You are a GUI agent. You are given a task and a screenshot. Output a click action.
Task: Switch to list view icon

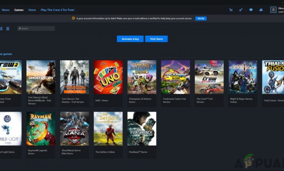[8, 29]
